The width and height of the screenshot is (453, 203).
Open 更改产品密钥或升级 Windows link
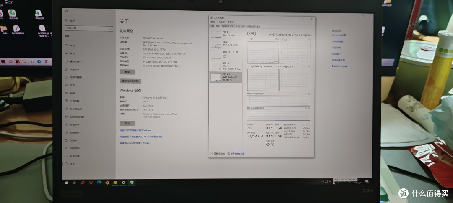coord(135,130)
